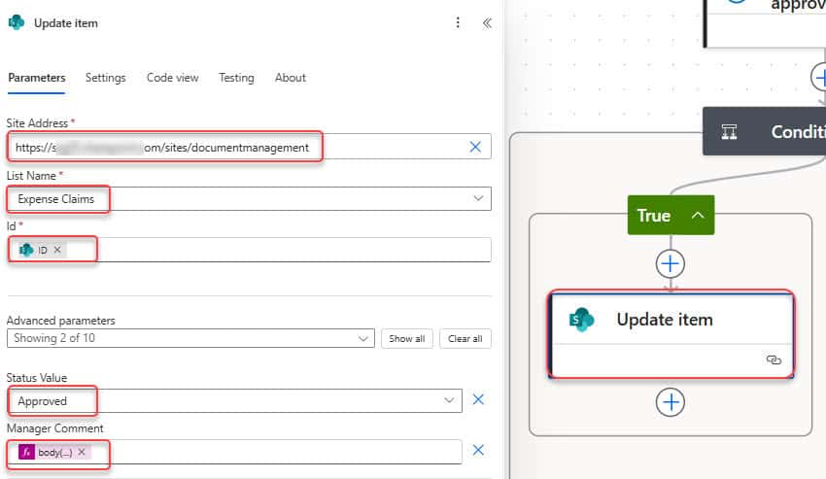Image resolution: width=826 pixels, height=479 pixels.
Task: Remove the Status Value parameter
Action: [478, 399]
